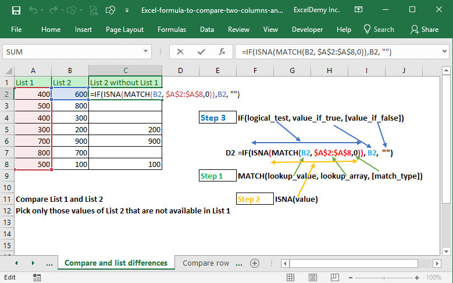Open the Formulas tab
The width and height of the screenshot is (453, 283).
point(172,30)
